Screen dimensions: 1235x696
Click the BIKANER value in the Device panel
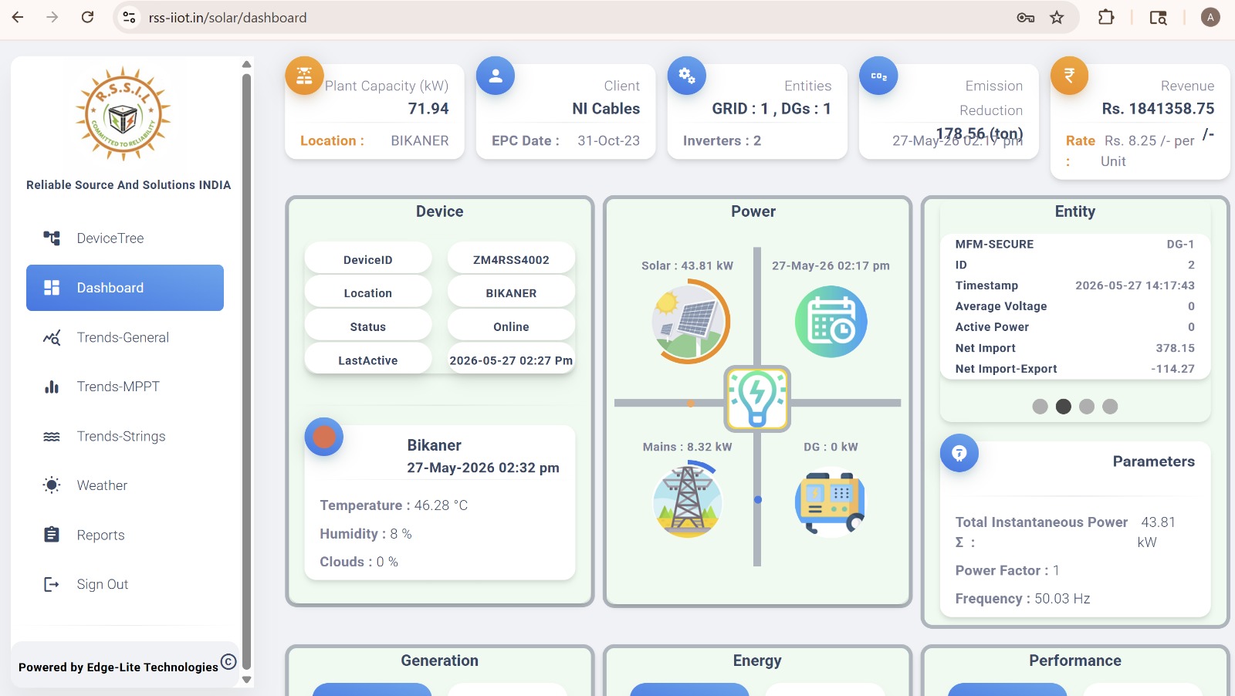[511, 293]
